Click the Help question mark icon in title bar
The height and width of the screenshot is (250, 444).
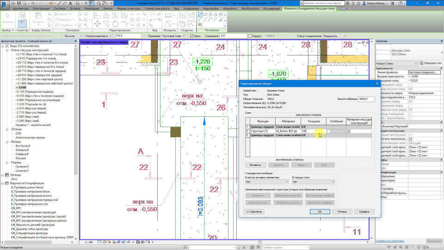(401, 3)
